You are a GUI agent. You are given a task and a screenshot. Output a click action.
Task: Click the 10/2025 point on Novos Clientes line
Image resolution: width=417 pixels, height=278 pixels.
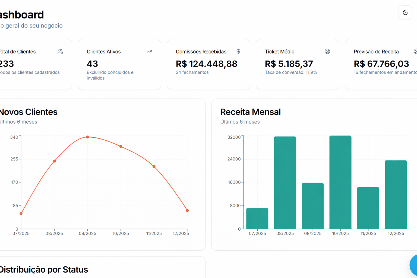121,147
